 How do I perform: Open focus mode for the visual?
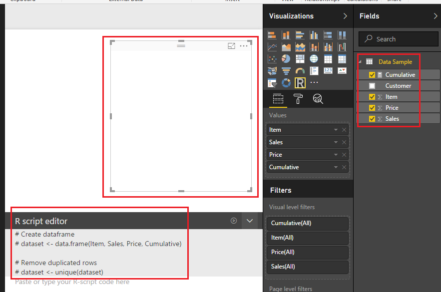coord(231,46)
